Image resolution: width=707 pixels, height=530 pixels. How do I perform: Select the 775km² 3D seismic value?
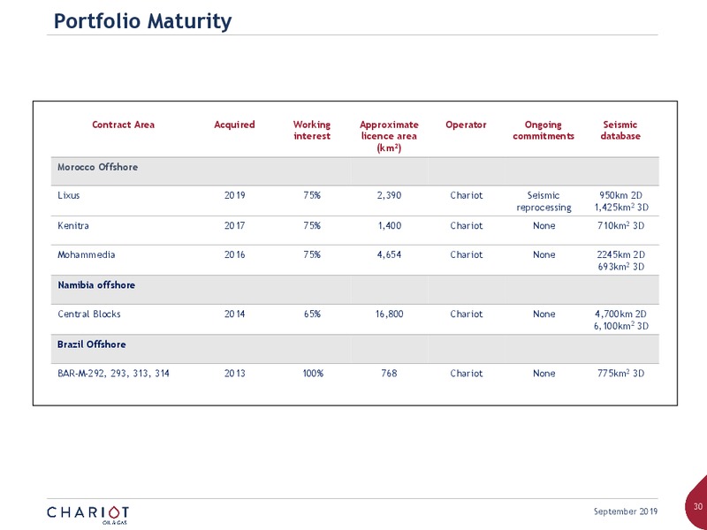click(621, 374)
